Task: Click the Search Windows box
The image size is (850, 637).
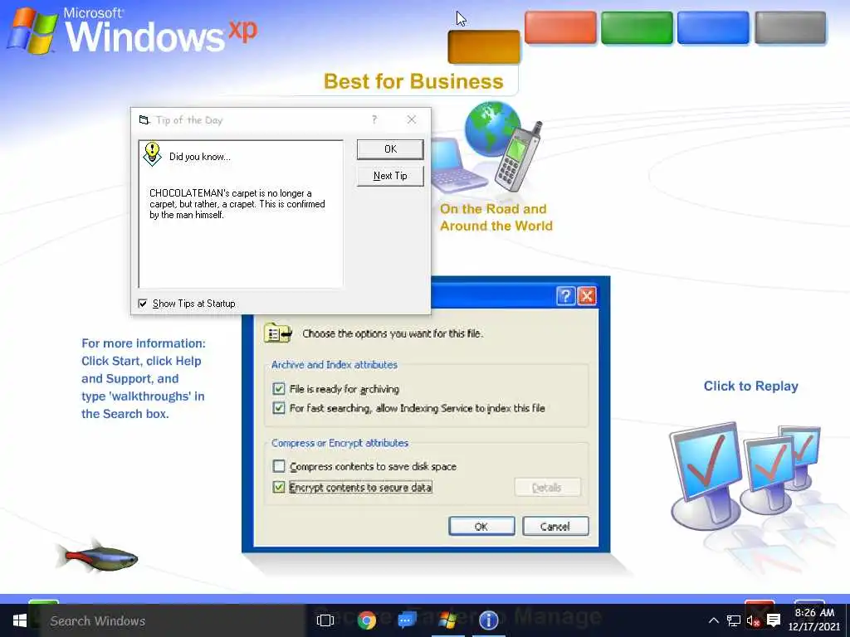Action: (173, 620)
